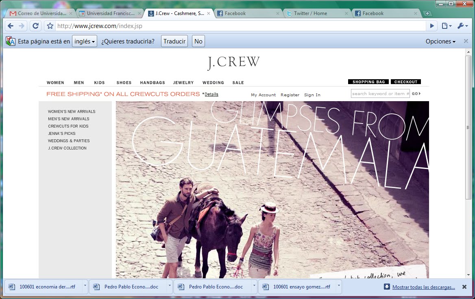Switch to Twitter / Home tab

pyautogui.click(x=311, y=13)
